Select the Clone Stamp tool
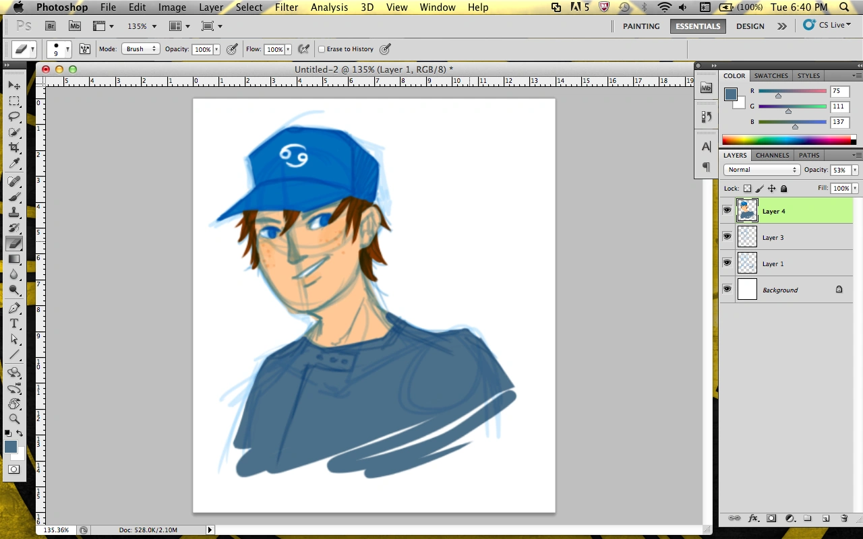The height and width of the screenshot is (539, 863). pos(14,212)
